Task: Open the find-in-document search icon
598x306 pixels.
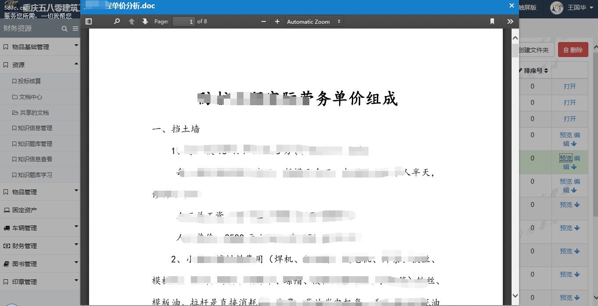Action: tap(117, 21)
